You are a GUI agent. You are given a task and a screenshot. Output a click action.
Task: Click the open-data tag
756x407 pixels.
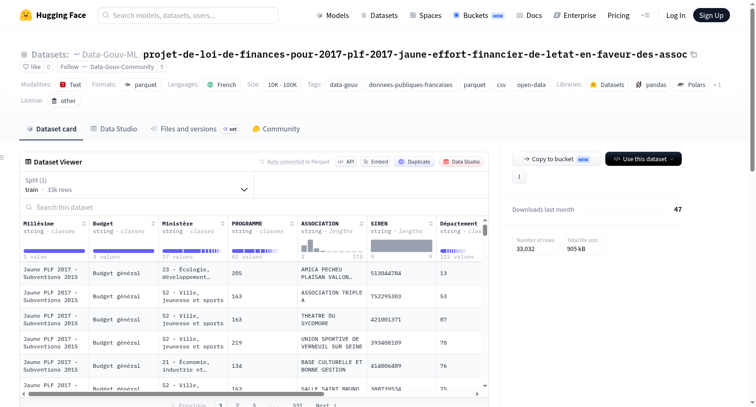click(531, 85)
